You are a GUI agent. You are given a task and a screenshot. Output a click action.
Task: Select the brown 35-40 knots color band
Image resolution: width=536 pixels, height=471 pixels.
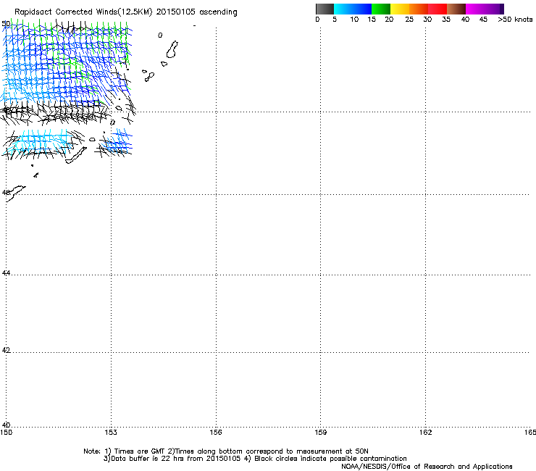456,9
